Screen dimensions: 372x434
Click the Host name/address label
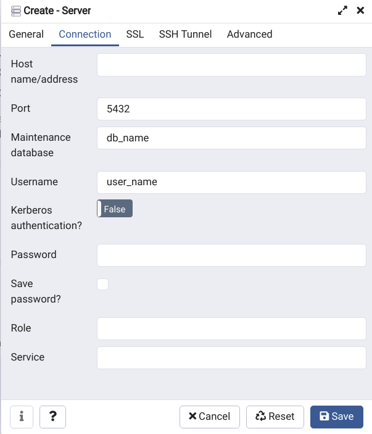44,72
